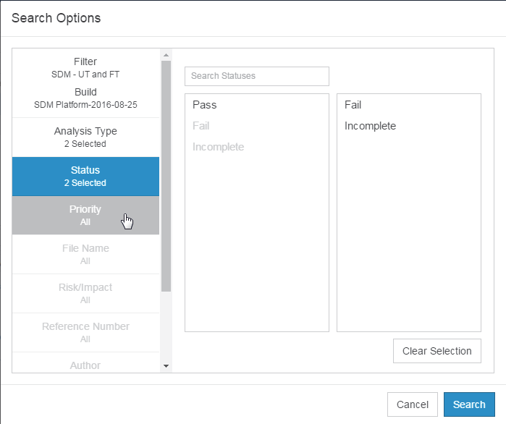
Task: Click greyed Incomplete in available statuses list
Action: pyautogui.click(x=218, y=147)
